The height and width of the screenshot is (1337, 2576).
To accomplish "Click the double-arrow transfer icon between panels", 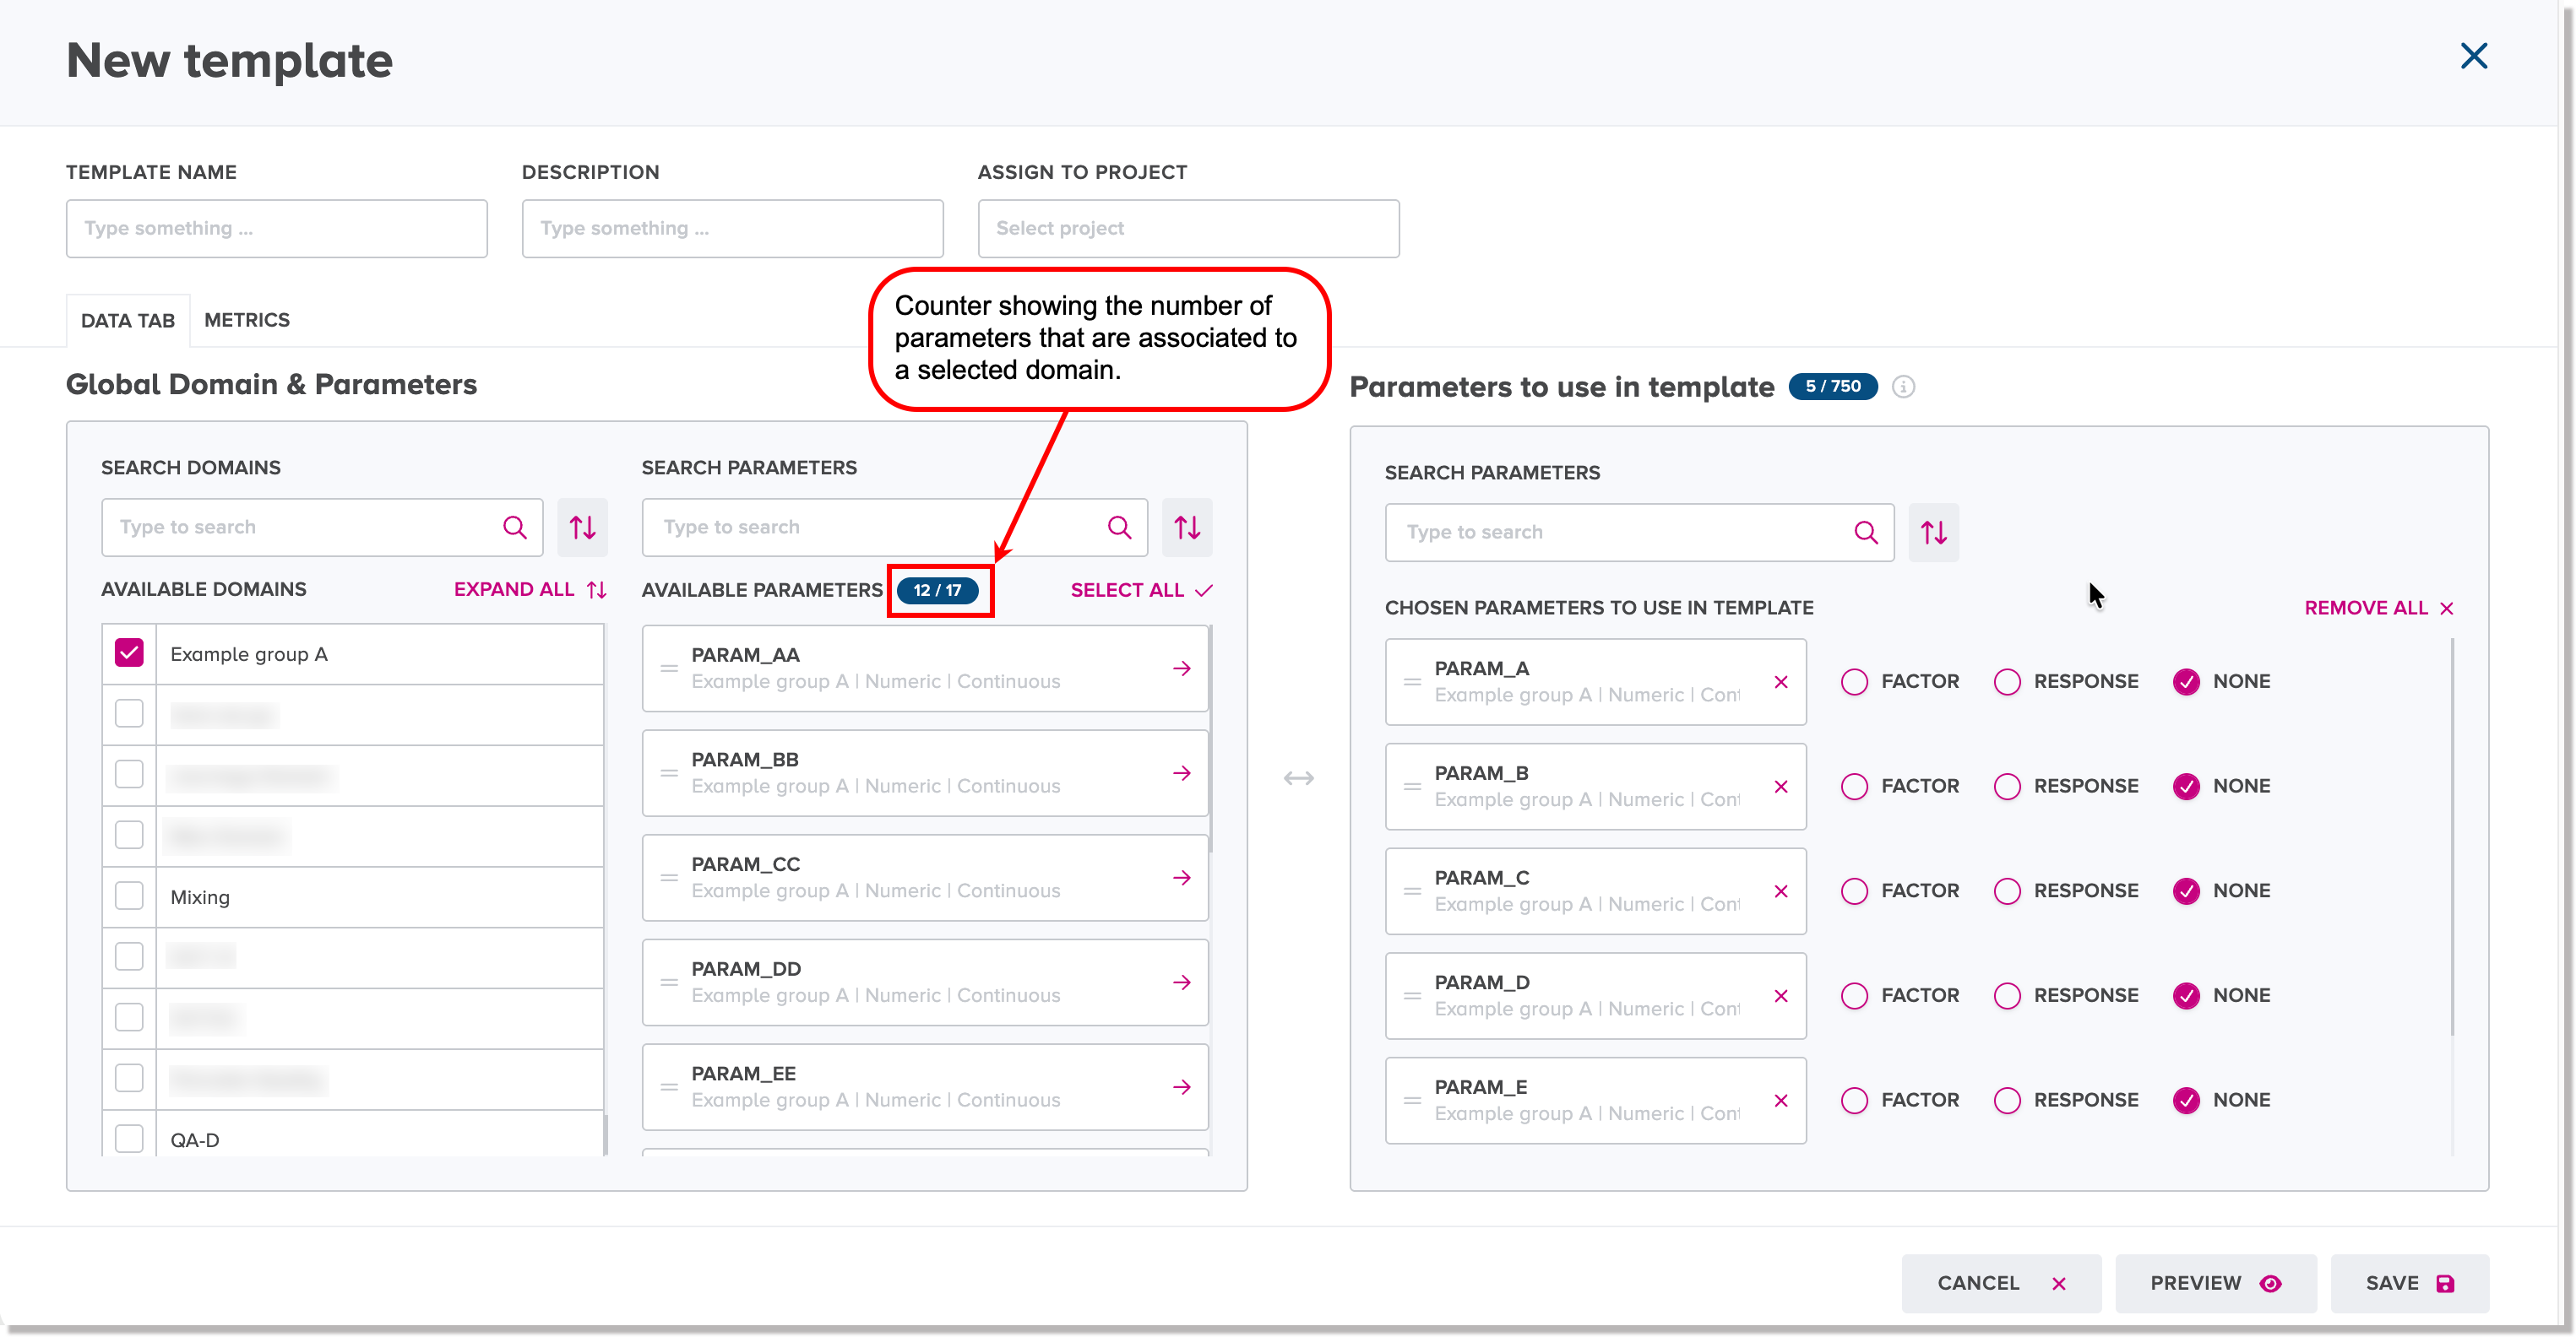I will pyautogui.click(x=1298, y=777).
